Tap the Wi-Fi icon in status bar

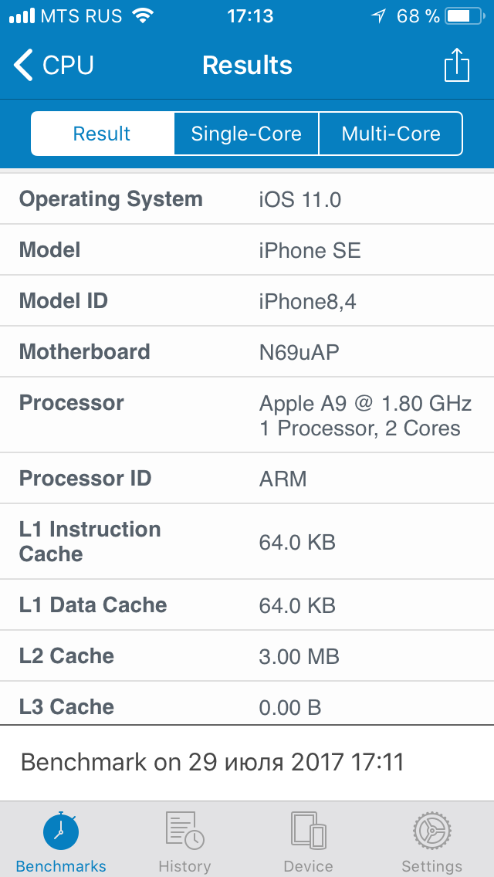pyautogui.click(x=144, y=16)
